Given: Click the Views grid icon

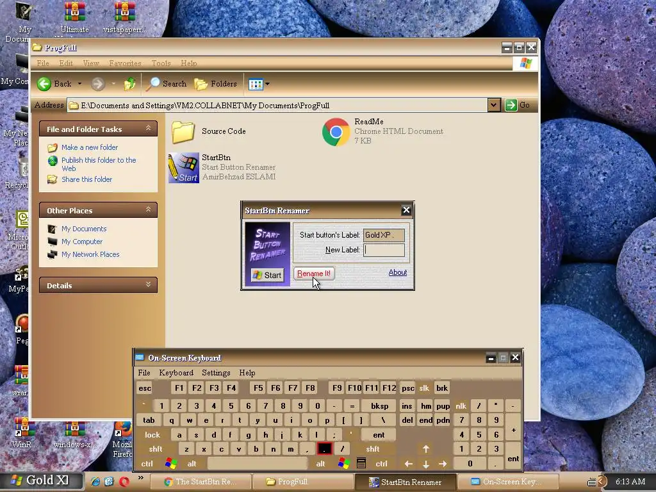Looking at the screenshot, I should coord(256,84).
